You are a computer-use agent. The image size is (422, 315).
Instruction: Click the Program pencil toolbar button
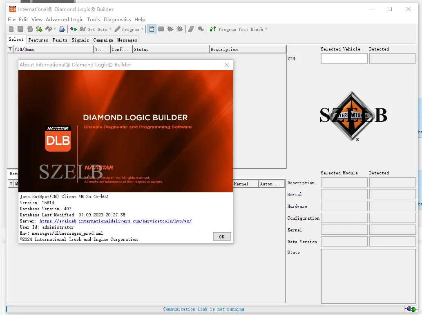tap(127, 29)
